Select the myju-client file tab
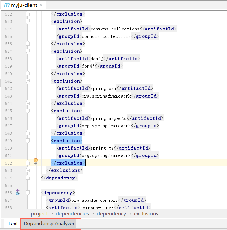This screenshot has width=227, height=230. 23,5
